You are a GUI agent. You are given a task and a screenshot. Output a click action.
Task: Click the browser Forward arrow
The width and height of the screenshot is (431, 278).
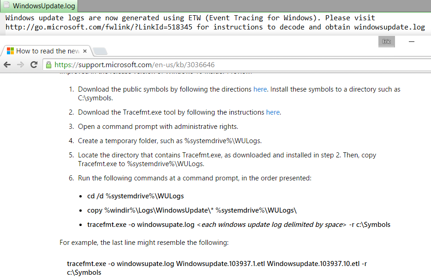pos(20,65)
